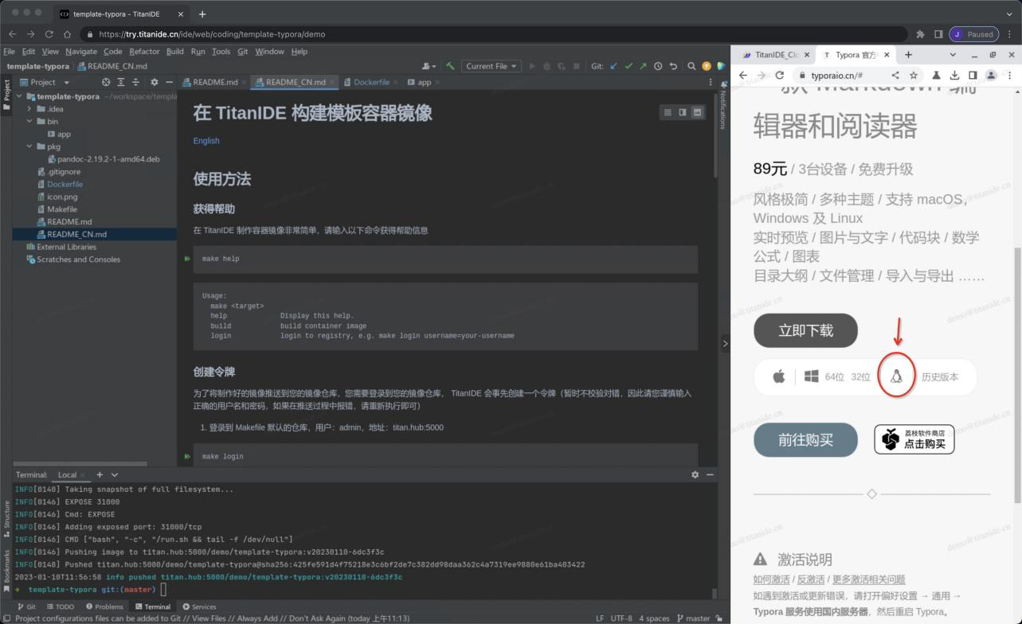This screenshot has height=624, width=1022.
Task: Open the Current File run configuration dropdown
Action: coord(491,66)
